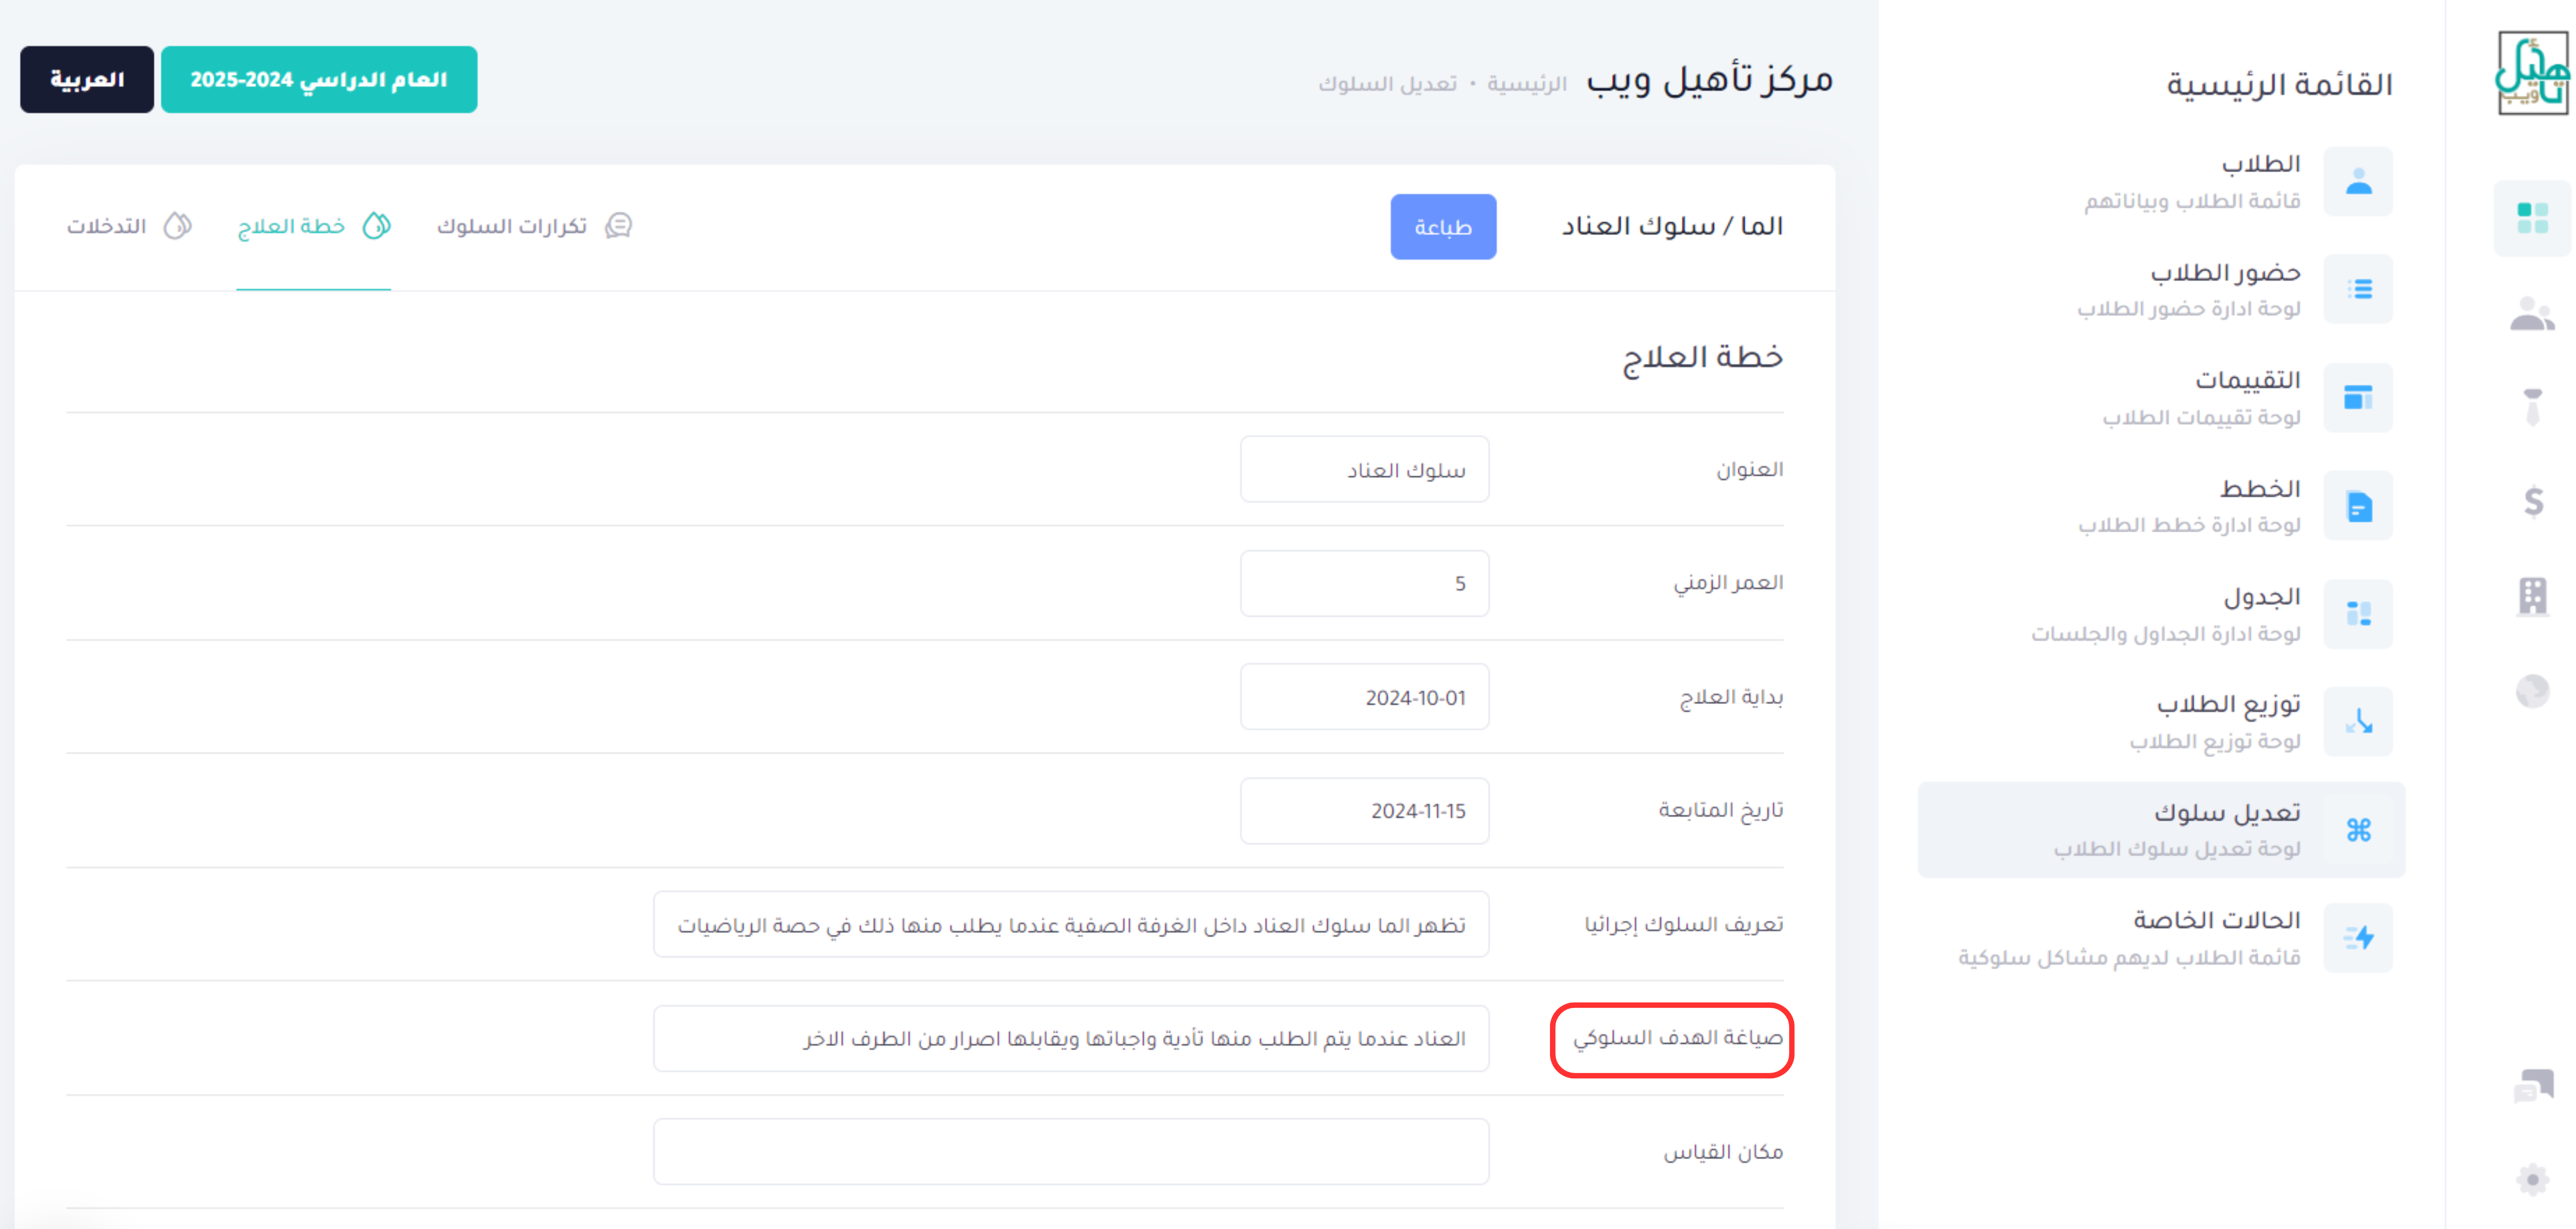Click the behavior frequencies chat icon
Screen dimensions: 2576x1229
point(619,226)
